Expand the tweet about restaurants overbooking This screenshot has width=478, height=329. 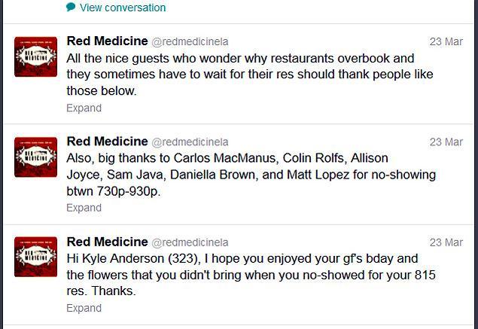[84, 108]
